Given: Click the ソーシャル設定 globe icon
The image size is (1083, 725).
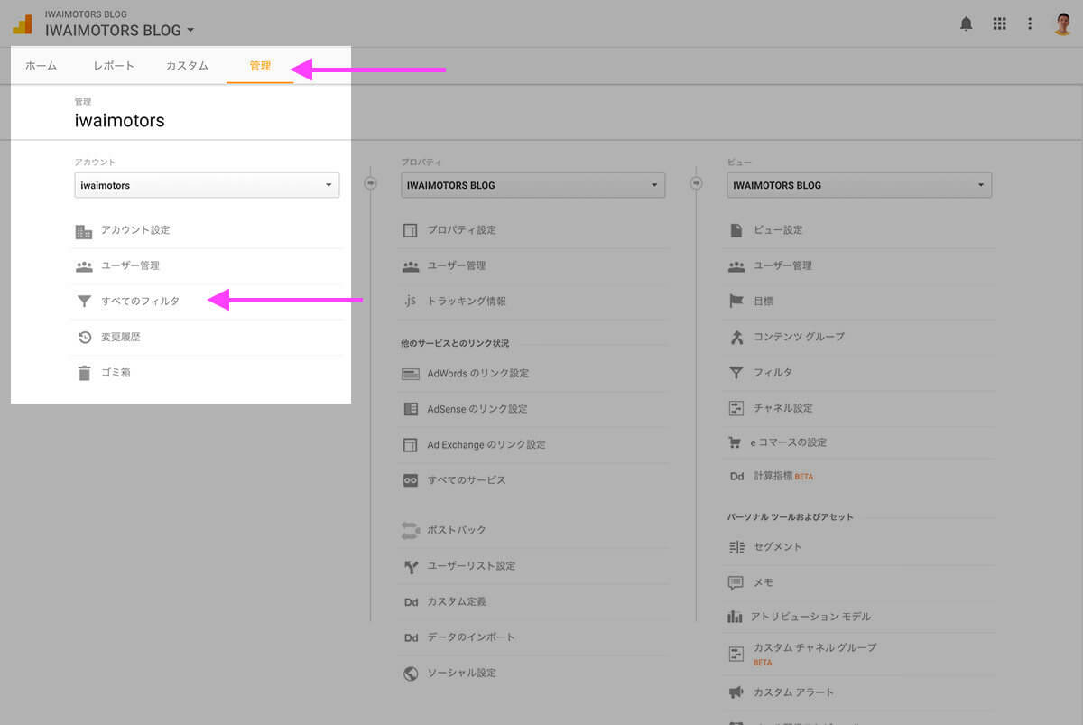Looking at the screenshot, I should pos(411,674).
